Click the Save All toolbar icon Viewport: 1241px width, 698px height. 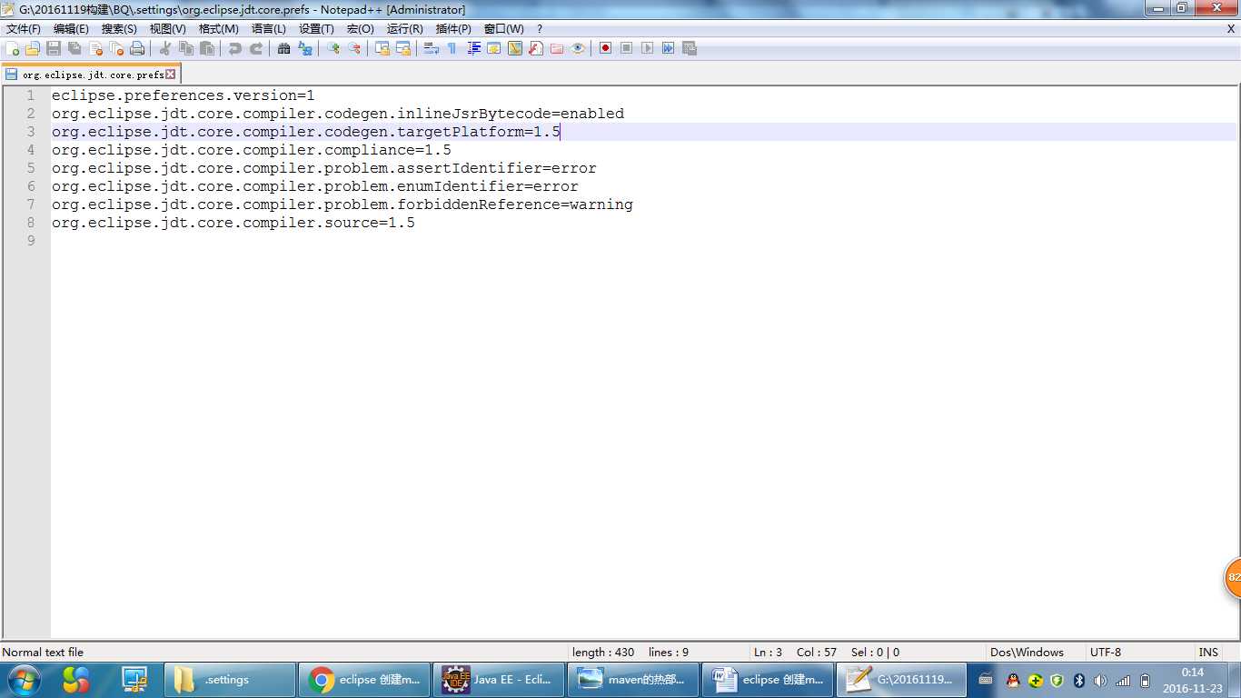click(x=74, y=48)
